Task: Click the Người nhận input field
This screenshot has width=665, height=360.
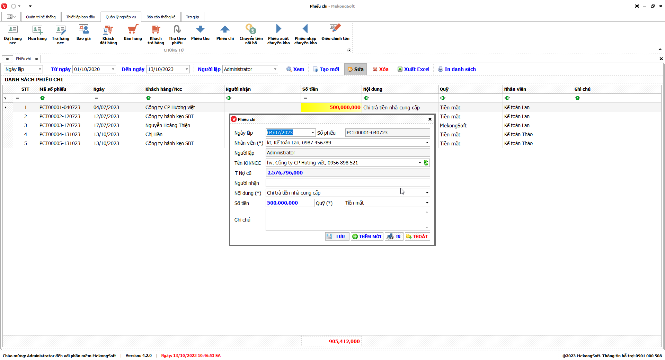Action: 347,183
